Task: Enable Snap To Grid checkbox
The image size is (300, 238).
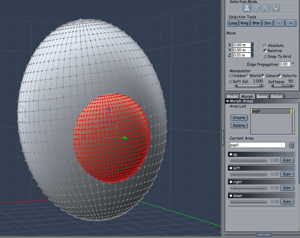Action: [265, 56]
